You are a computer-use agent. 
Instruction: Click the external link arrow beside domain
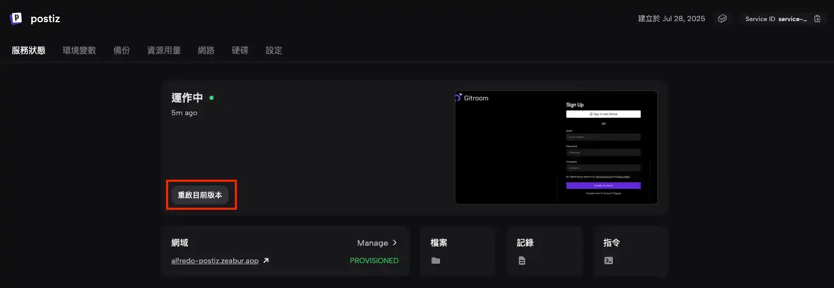(266, 261)
